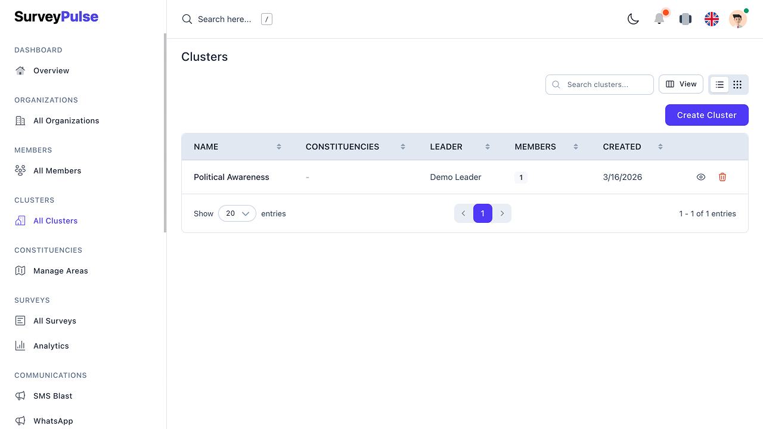Open the View columns dropdown

681,84
